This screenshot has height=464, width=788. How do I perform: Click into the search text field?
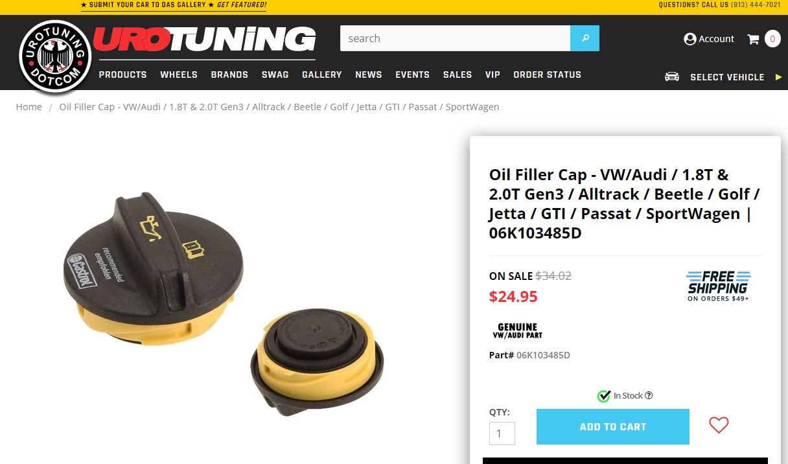[455, 38]
